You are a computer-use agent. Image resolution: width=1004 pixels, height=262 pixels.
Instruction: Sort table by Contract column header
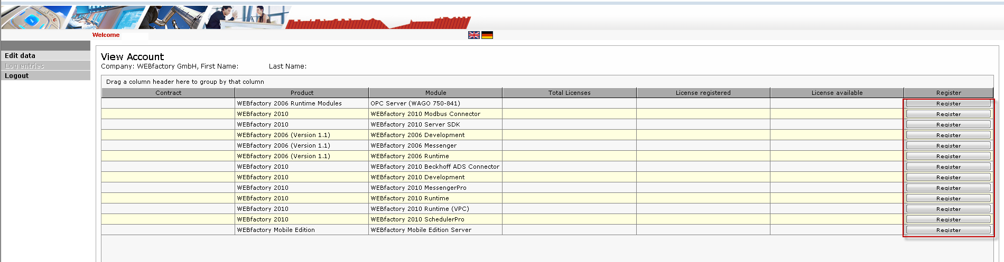point(168,93)
